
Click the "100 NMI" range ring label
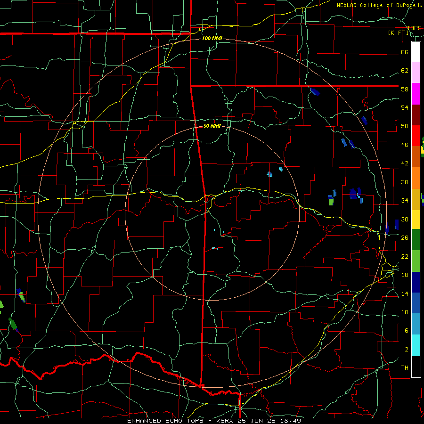pyautogui.click(x=212, y=39)
